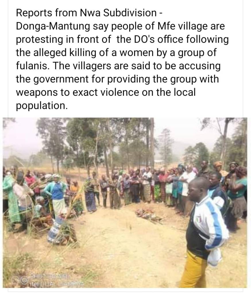Click the first line starting with Reports
251x294 pixels.
coord(89,13)
